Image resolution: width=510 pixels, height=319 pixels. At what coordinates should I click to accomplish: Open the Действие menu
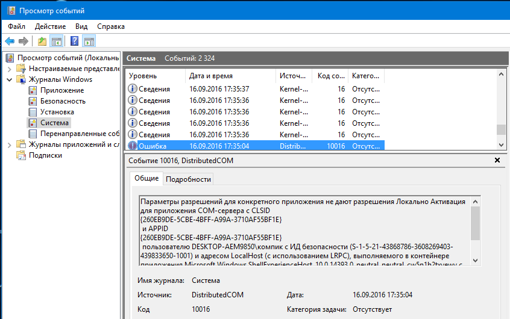(x=50, y=26)
